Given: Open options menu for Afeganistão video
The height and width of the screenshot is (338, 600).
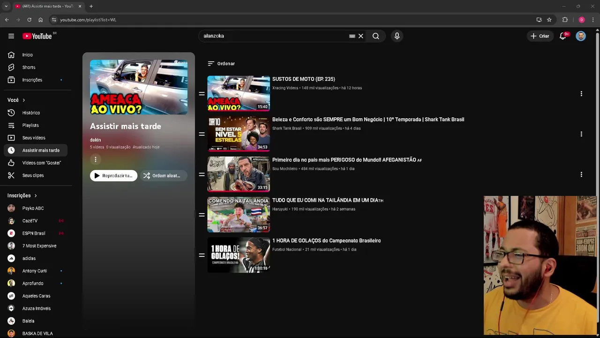Looking at the screenshot, I should click(581, 174).
